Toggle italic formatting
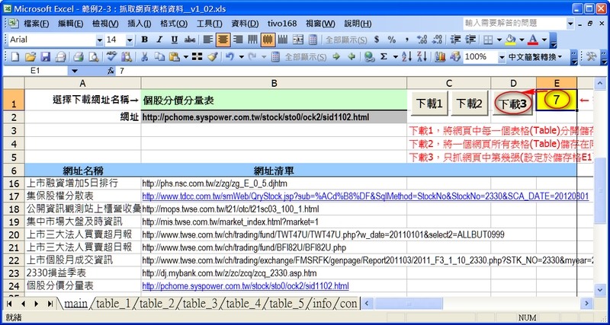610x325 pixels. (159, 40)
